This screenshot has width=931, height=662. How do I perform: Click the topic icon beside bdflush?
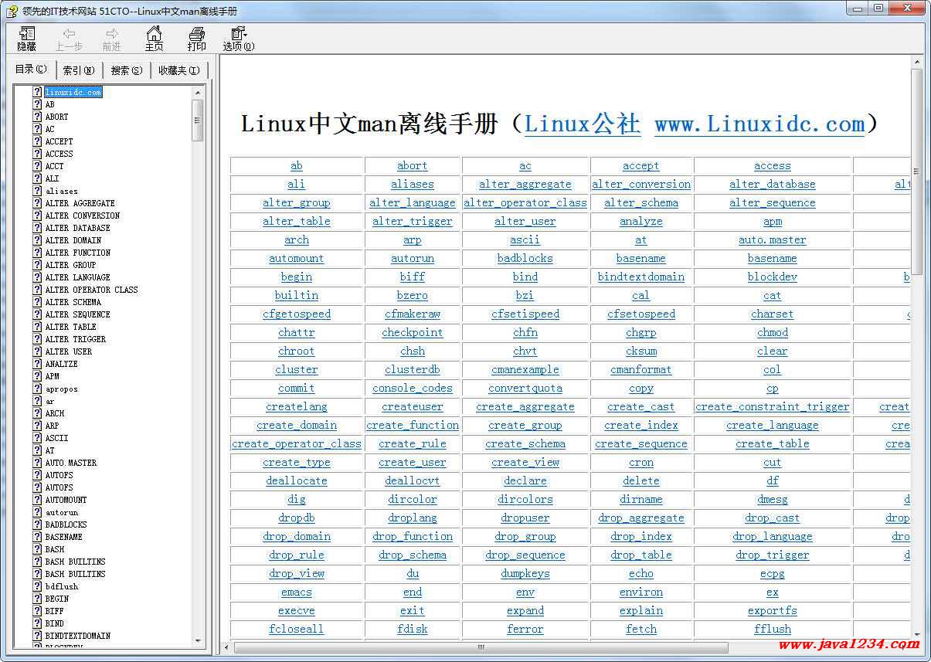pyautogui.click(x=37, y=586)
